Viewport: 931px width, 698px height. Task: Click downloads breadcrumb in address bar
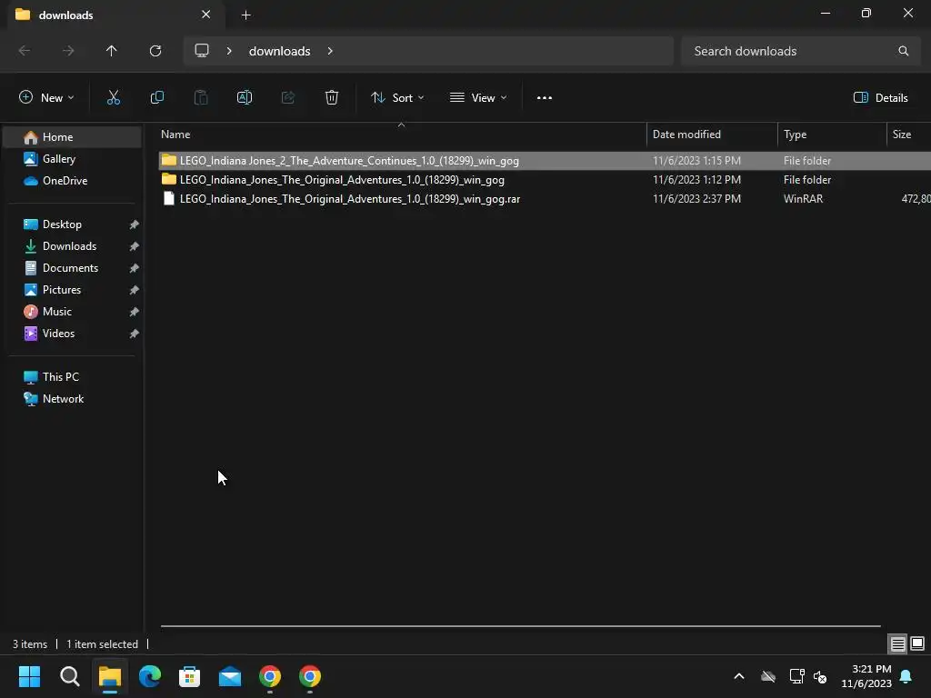(x=280, y=51)
